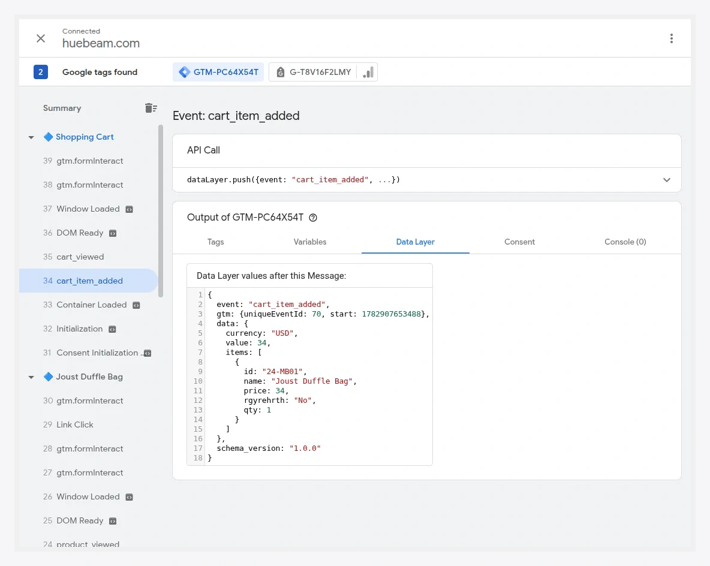Click the "Joust Duffle Bag" name value in code

coord(312,381)
